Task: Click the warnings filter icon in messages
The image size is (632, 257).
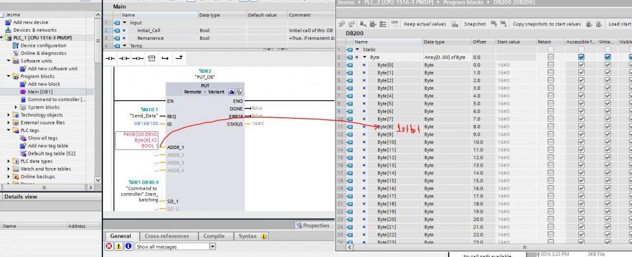Action: (x=118, y=246)
